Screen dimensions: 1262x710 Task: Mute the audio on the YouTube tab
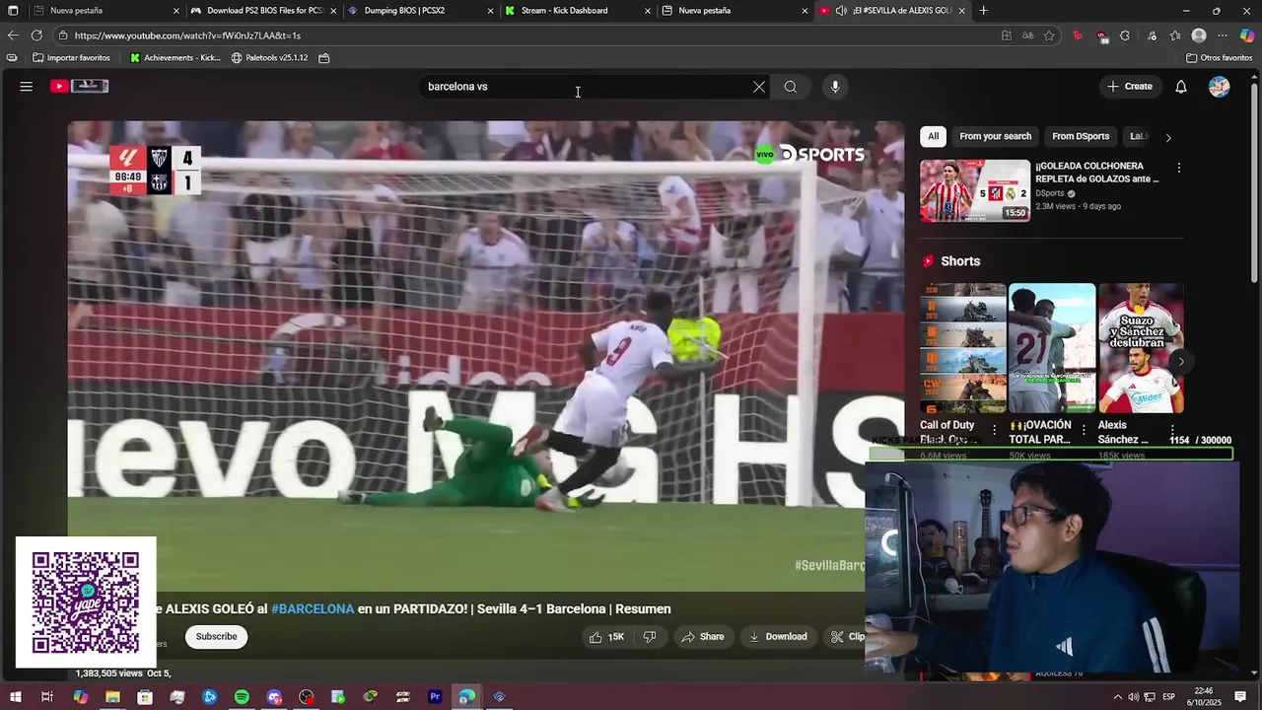click(x=841, y=11)
